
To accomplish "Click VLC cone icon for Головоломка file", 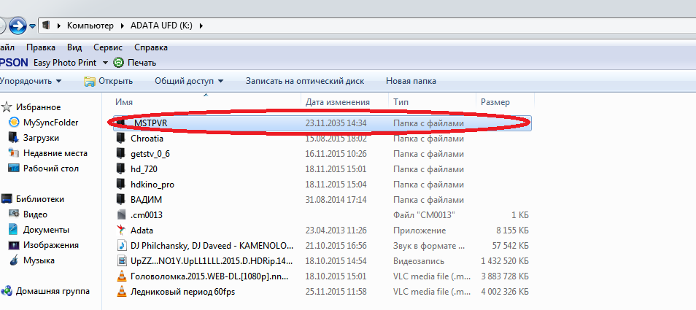I will coord(122,276).
